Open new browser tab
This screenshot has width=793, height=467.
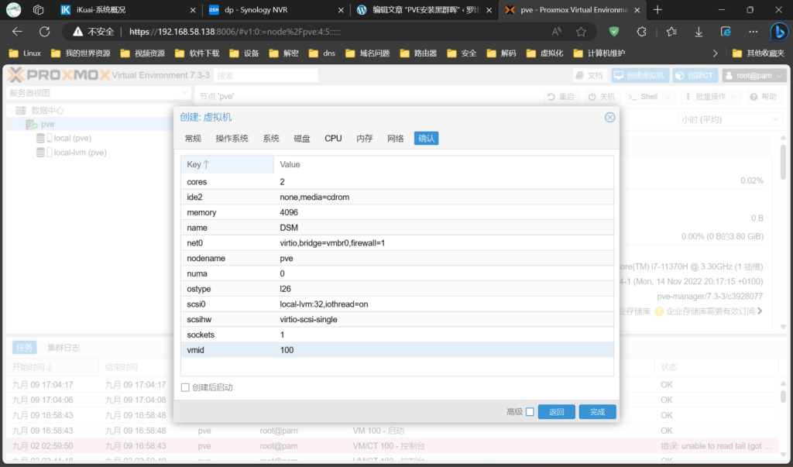pyautogui.click(x=657, y=10)
